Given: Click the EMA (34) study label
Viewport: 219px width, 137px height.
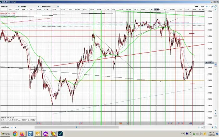Looking at the screenshot, I should [x=8, y=13].
